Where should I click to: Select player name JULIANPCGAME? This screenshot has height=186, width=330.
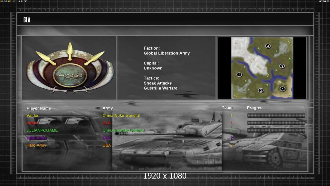tap(42, 131)
